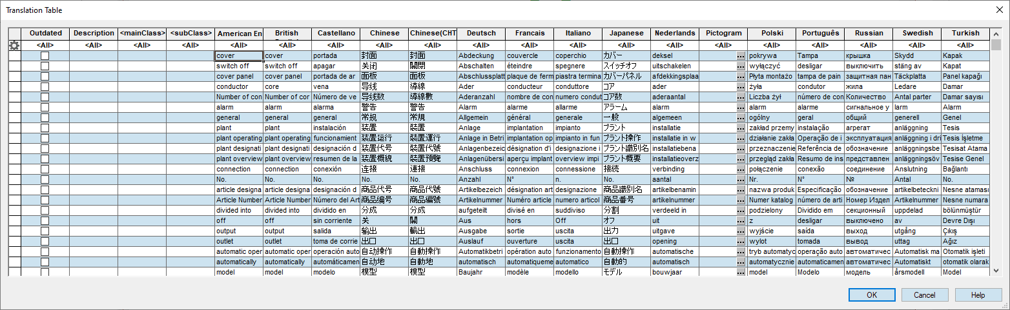Open the table settings gear icon
Image resolution: width=1010 pixels, height=310 pixels.
pyautogui.click(x=14, y=45)
